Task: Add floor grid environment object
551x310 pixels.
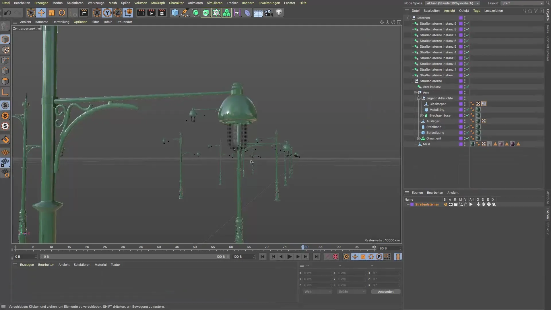Action: 258,13
